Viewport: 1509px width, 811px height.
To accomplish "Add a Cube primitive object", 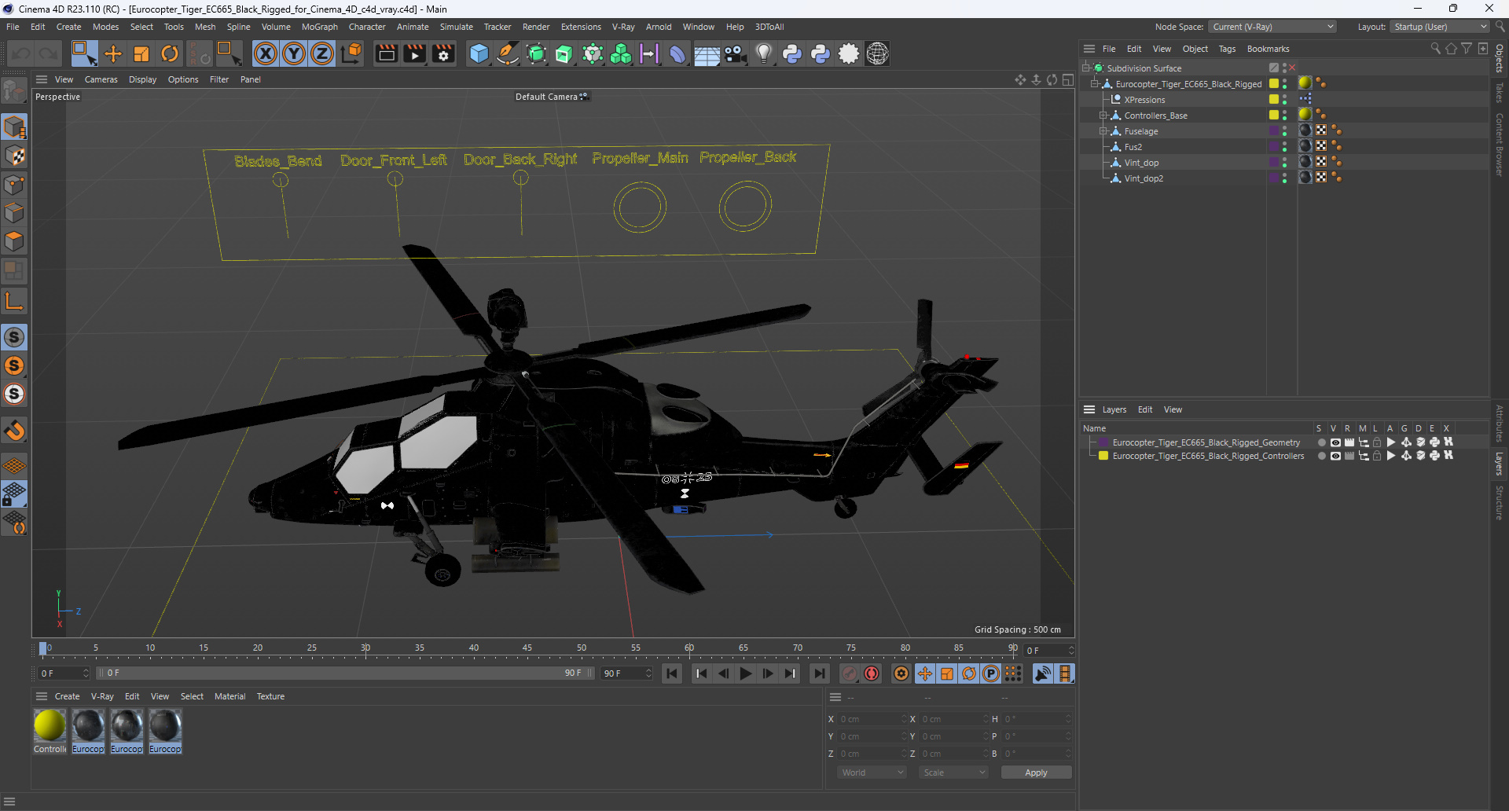I will point(479,53).
